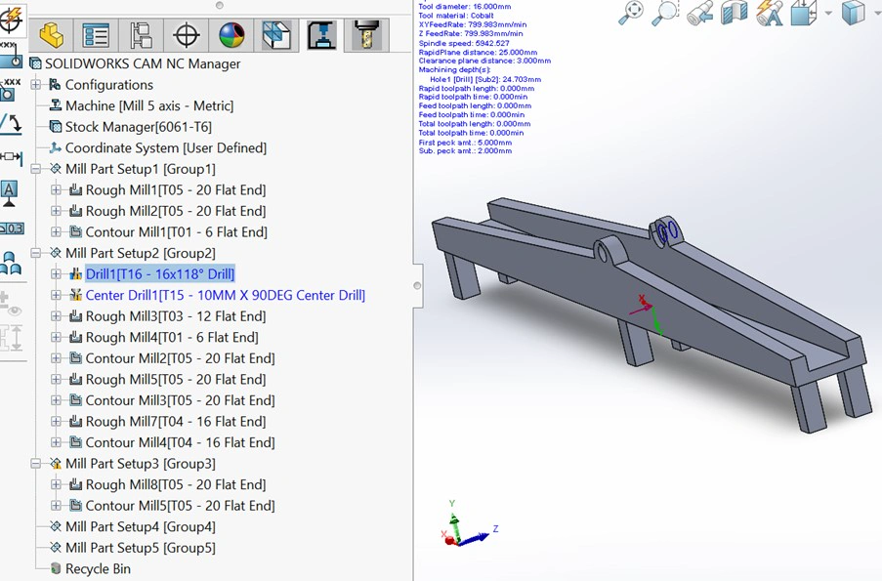Expand the Drill1[T16] operation

57,274
